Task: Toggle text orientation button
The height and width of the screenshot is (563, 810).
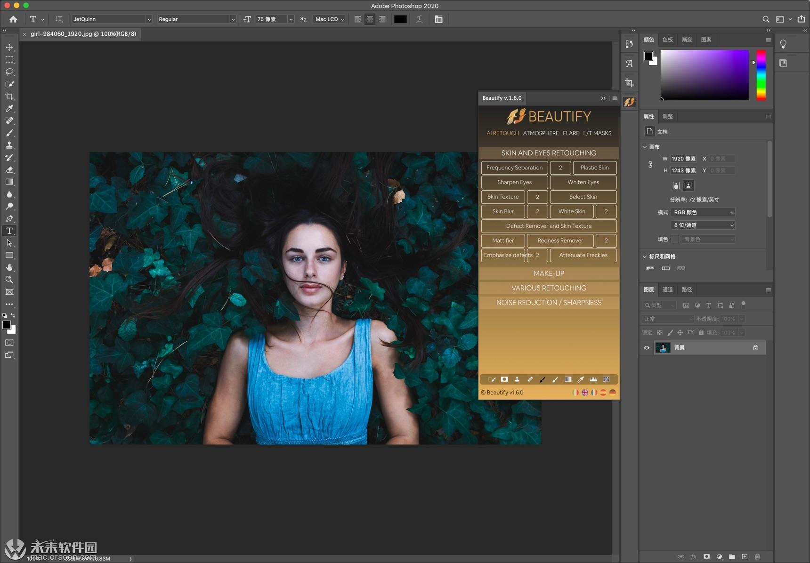Action: [59, 19]
